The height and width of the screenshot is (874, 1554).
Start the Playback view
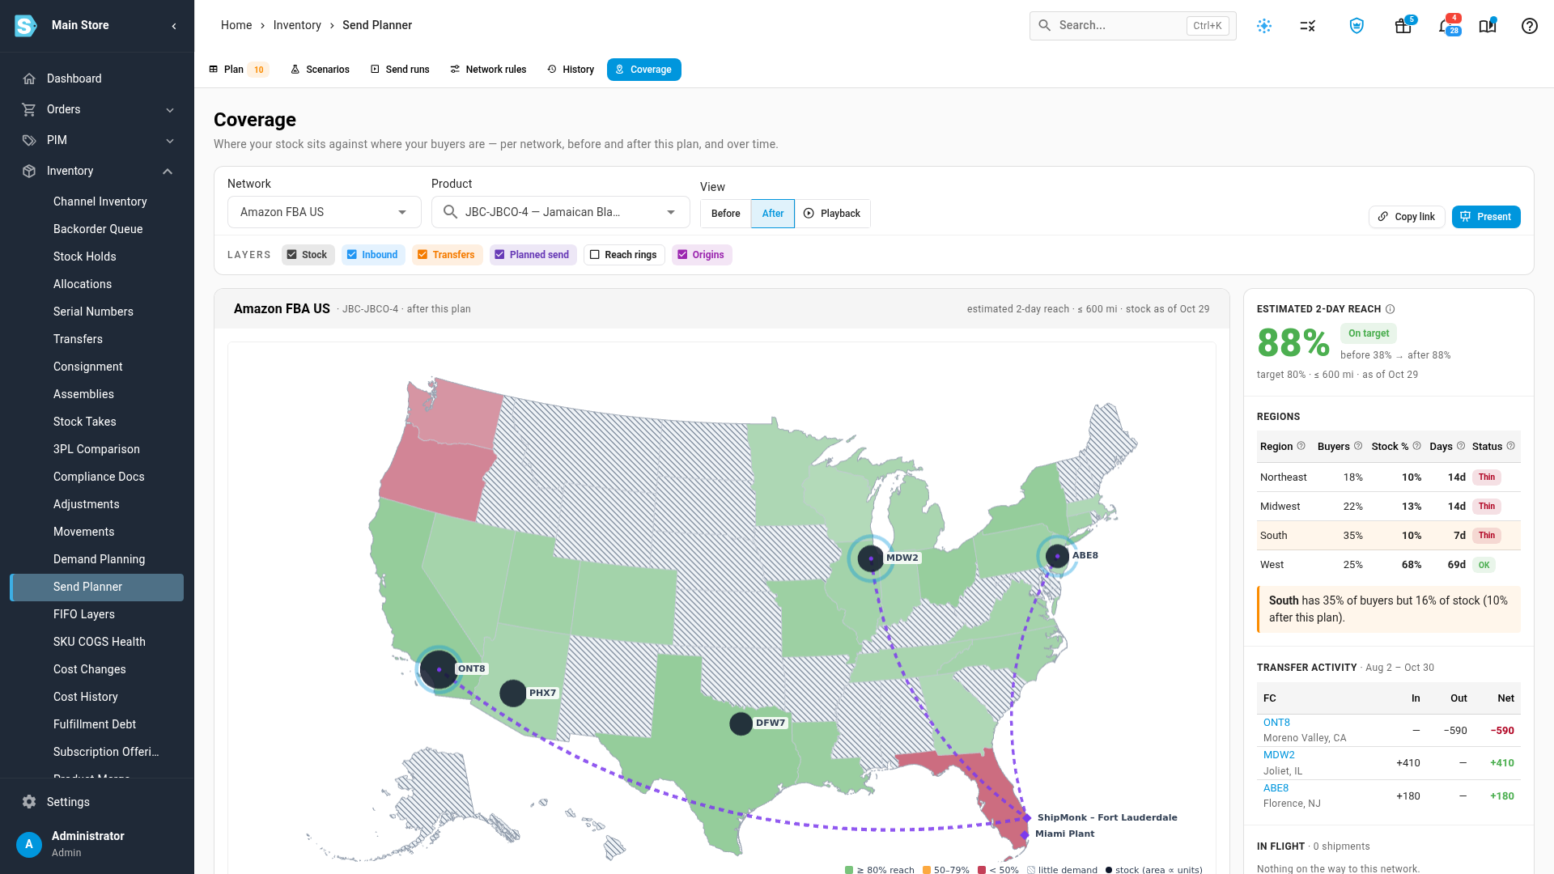point(832,214)
